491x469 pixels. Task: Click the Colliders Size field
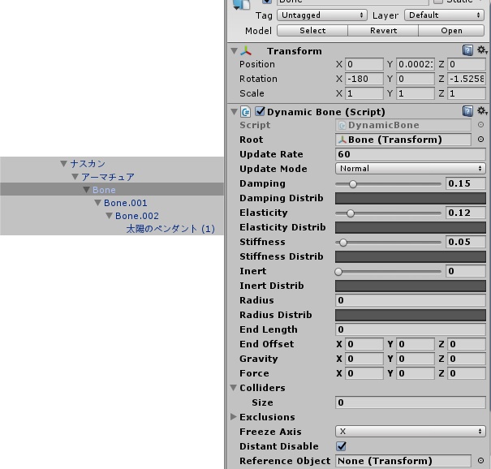tap(410, 402)
